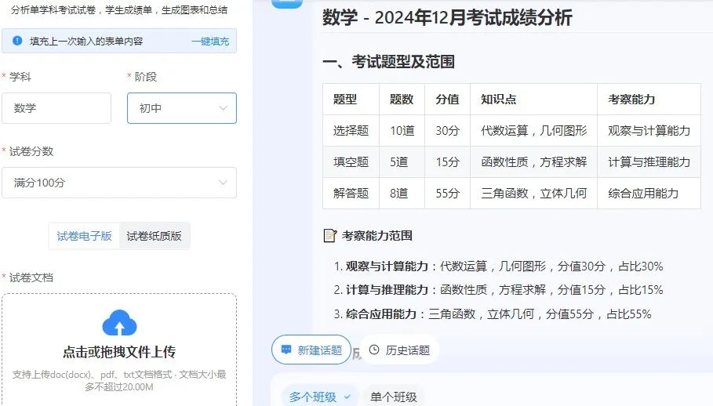Click the notepad icon beside 考察能力范围

329,236
